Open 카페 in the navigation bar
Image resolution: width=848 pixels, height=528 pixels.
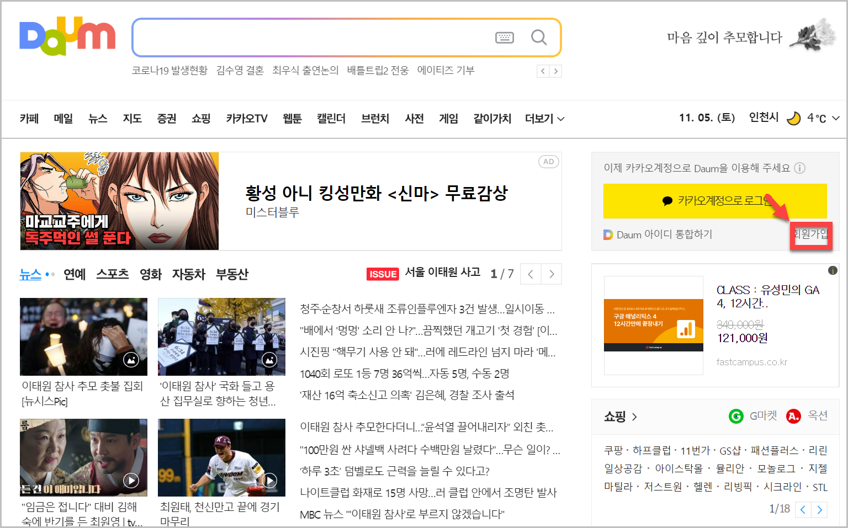[x=29, y=119]
